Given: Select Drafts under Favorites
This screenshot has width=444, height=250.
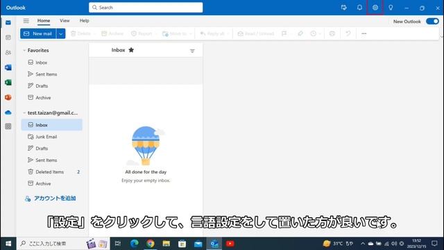Looking at the screenshot, I should [x=52, y=86].
